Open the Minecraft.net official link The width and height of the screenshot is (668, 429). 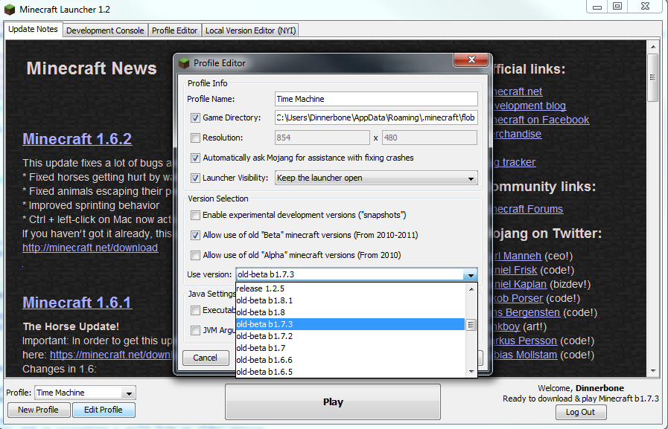(x=517, y=92)
